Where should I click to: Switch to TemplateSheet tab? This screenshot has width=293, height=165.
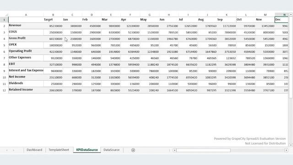pos(59,150)
